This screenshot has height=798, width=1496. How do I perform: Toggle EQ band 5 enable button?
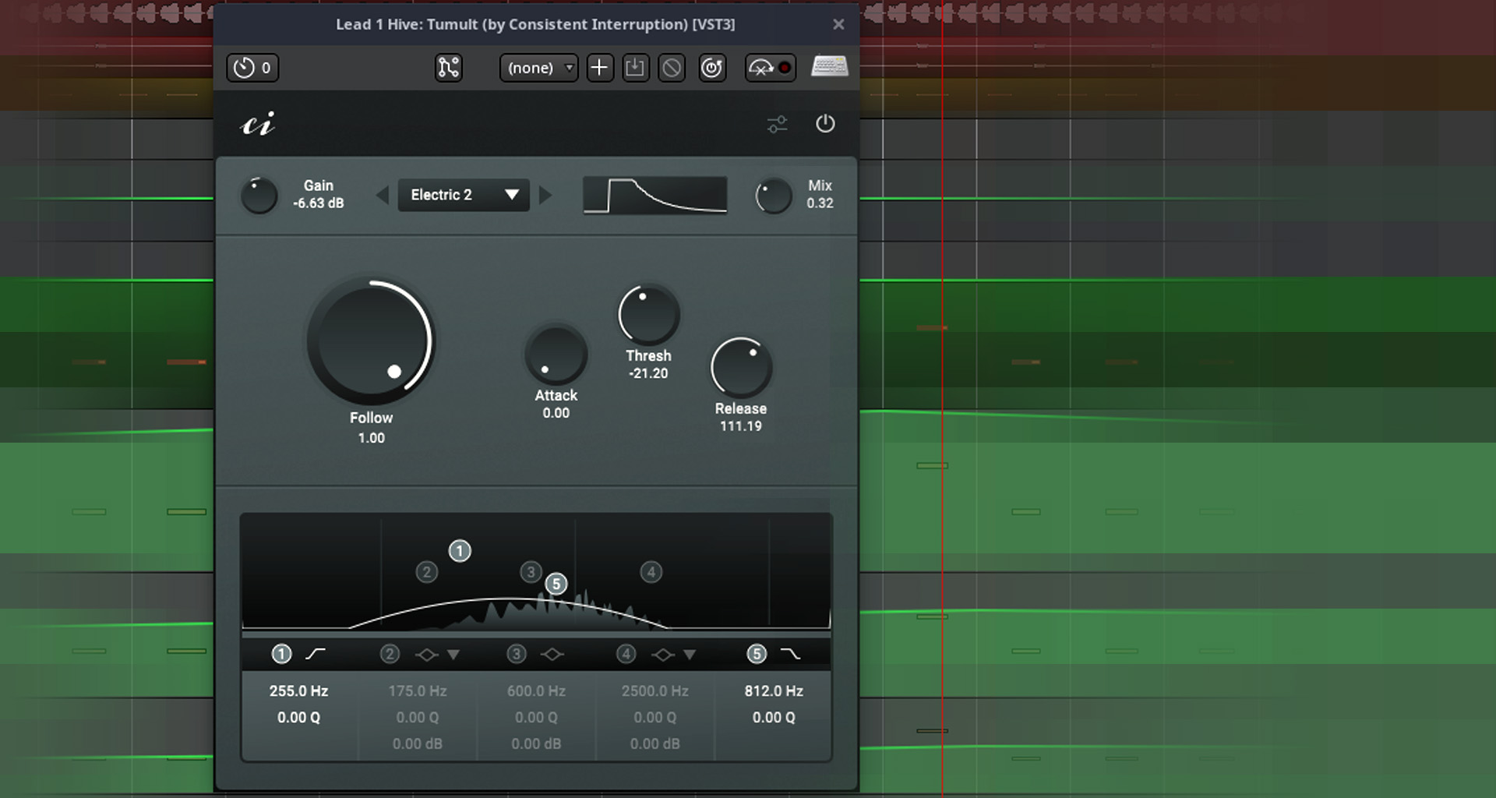click(x=756, y=654)
